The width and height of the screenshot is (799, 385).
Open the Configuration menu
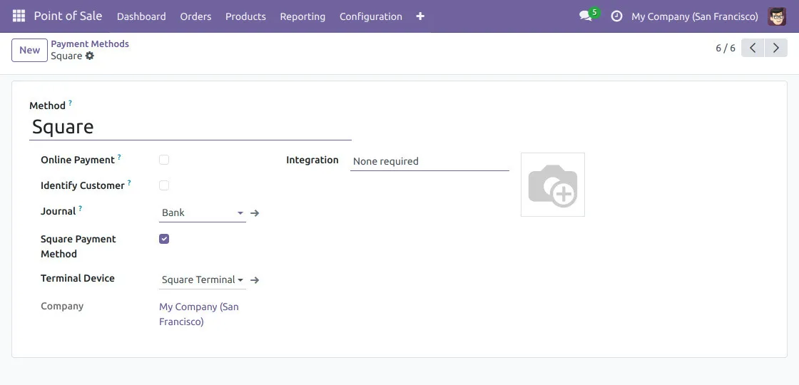coord(370,16)
